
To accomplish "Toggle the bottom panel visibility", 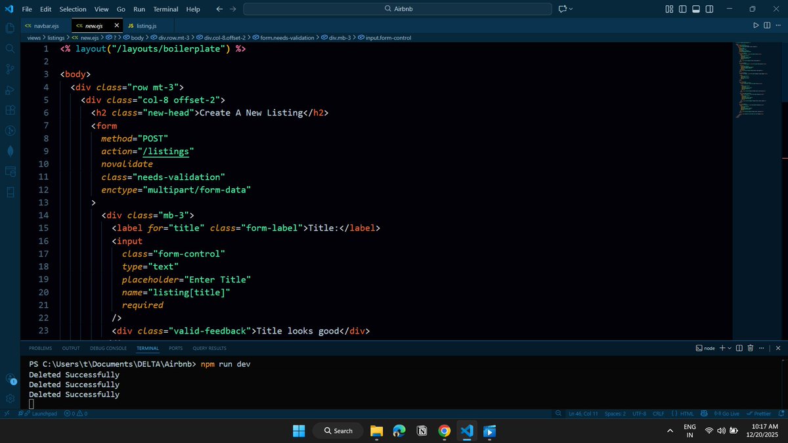I will pos(695,9).
